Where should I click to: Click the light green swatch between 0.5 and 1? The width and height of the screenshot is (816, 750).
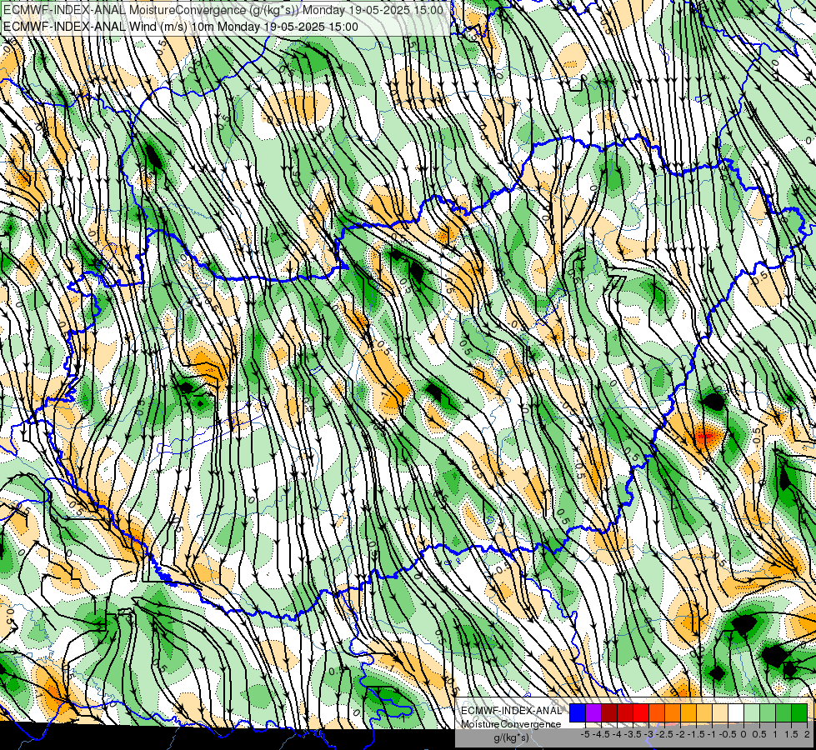pyautogui.click(x=768, y=712)
